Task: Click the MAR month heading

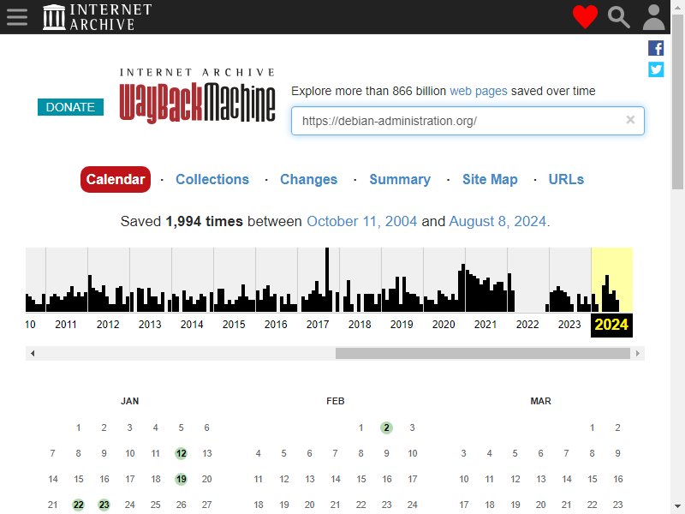Action: [540, 401]
